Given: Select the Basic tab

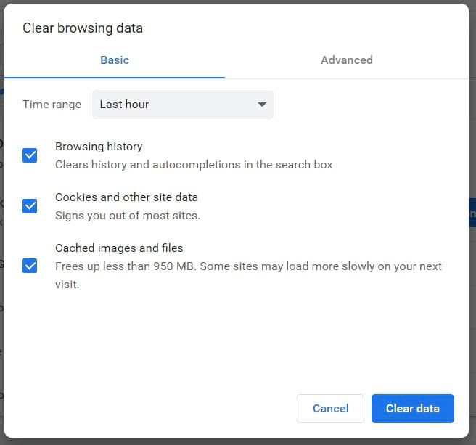Looking at the screenshot, I should click(115, 60).
